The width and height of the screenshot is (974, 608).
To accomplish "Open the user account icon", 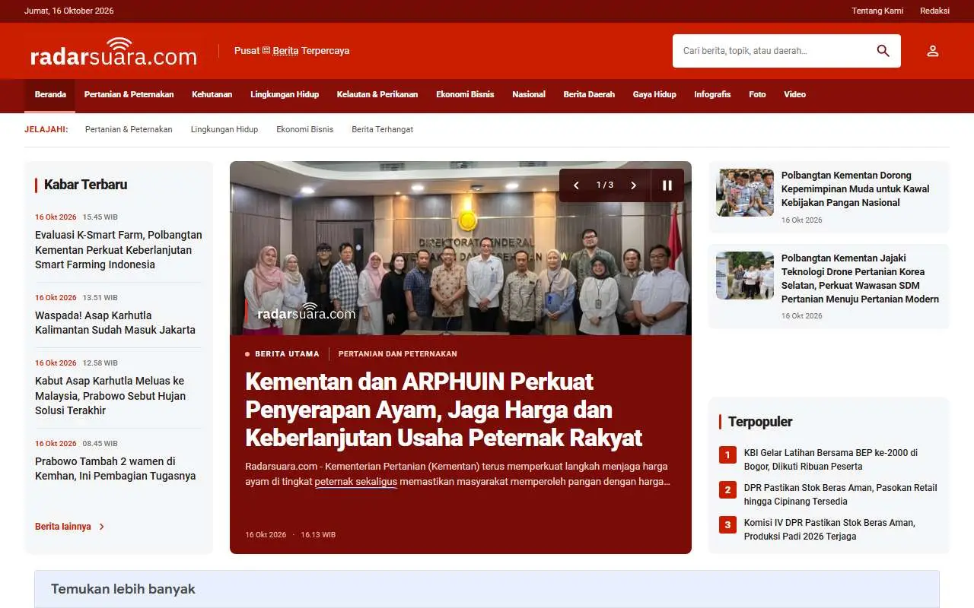I will 933,51.
